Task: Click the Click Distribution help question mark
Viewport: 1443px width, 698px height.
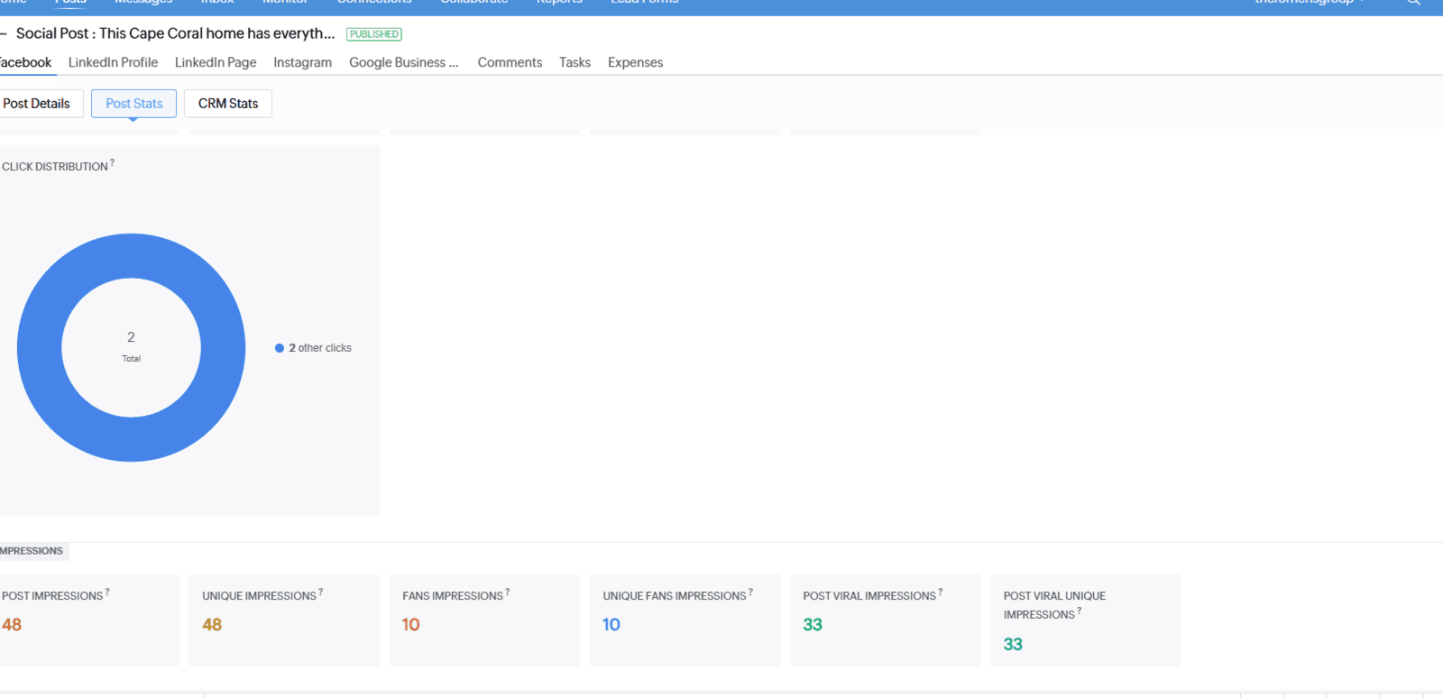Action: click(x=113, y=163)
